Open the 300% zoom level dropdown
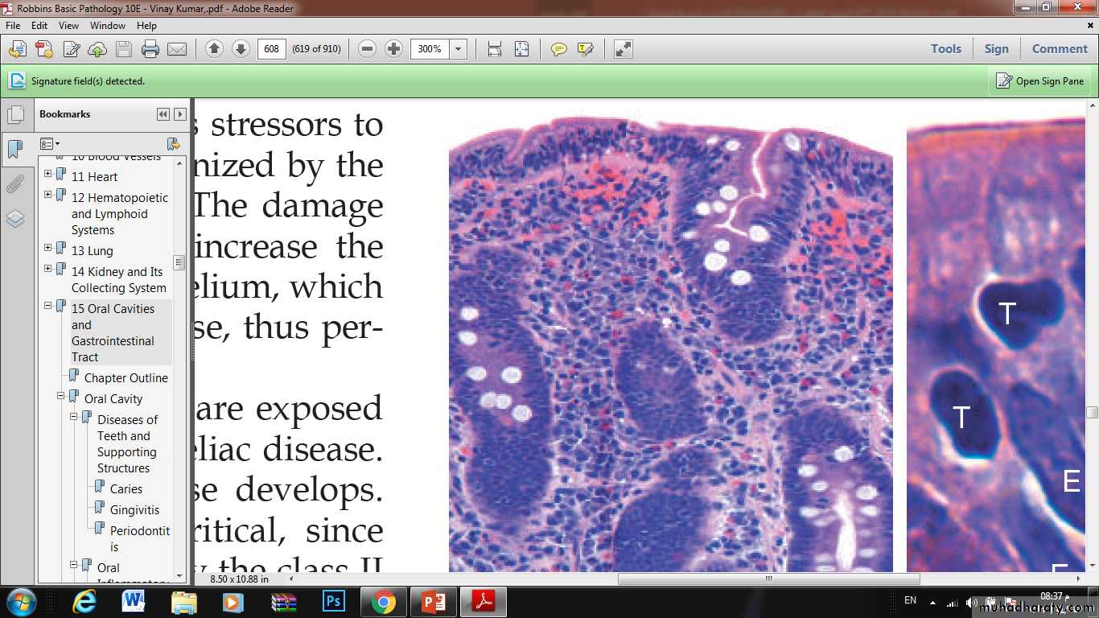 458,49
